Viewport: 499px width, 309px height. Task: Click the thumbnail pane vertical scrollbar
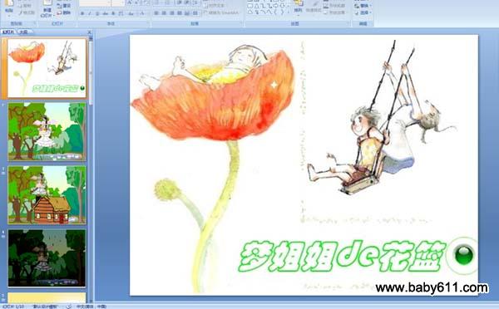pos(91,169)
